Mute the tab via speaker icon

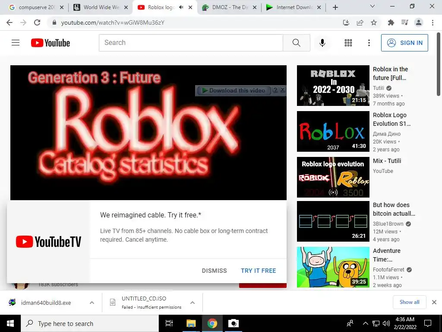[x=181, y=7]
